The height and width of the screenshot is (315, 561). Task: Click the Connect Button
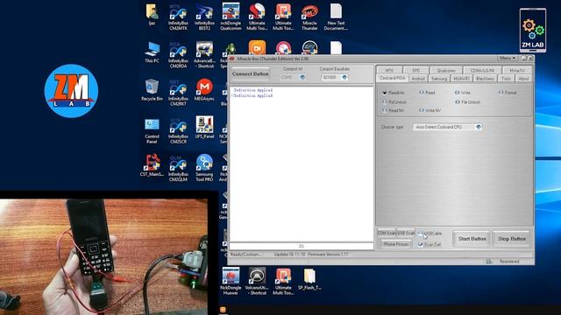250,73
